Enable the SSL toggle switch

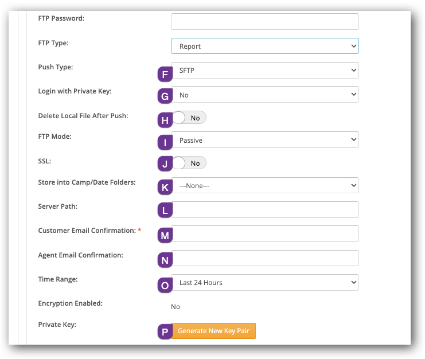(189, 163)
